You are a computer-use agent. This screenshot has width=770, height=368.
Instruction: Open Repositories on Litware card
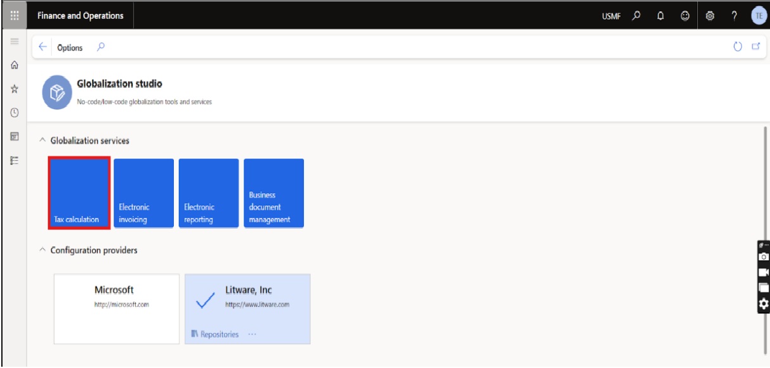(215, 334)
